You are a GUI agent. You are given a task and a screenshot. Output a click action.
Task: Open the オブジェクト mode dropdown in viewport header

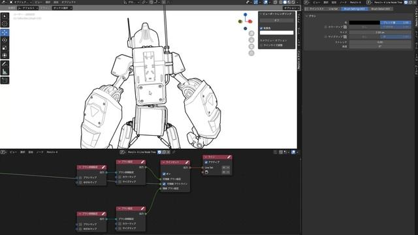tap(20, 2)
